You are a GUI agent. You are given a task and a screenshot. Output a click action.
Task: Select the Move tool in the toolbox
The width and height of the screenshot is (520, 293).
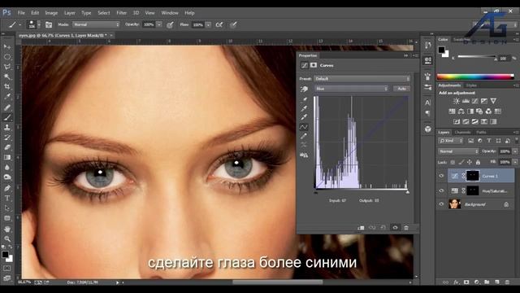pyautogui.click(x=7, y=47)
